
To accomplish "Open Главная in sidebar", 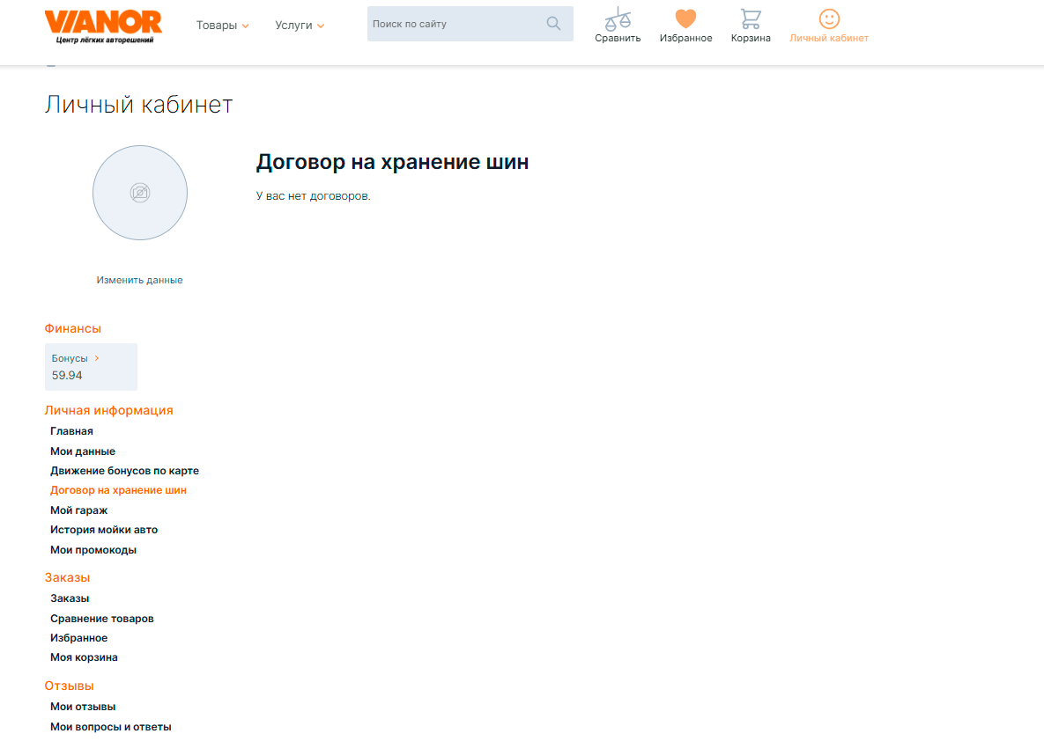I will 71,431.
